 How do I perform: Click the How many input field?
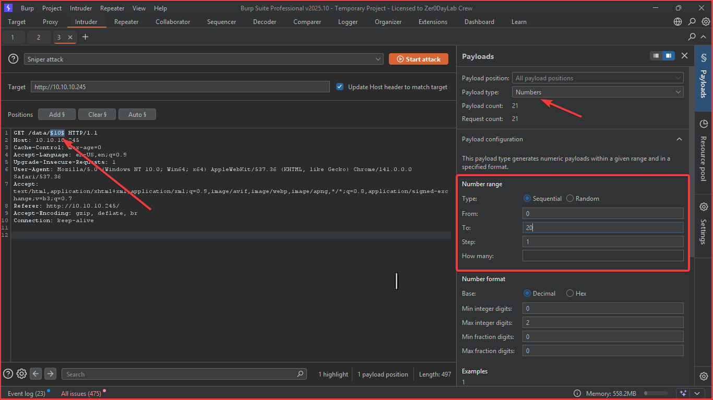602,256
